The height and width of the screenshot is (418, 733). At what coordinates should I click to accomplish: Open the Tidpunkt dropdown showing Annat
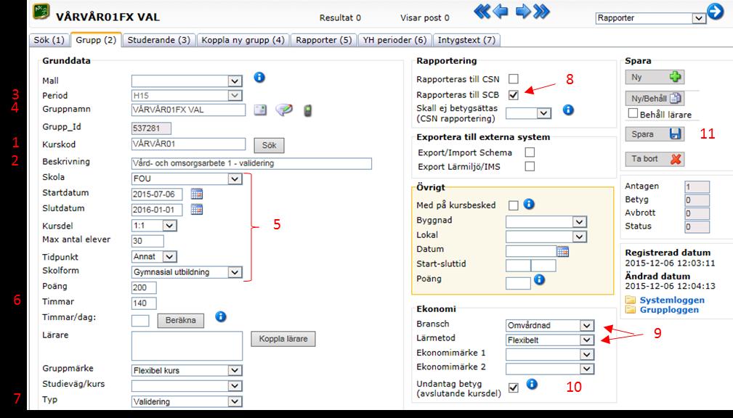(x=154, y=256)
